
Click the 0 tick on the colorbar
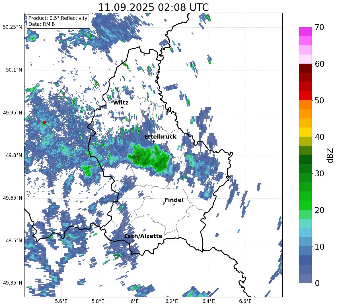coord(317,283)
